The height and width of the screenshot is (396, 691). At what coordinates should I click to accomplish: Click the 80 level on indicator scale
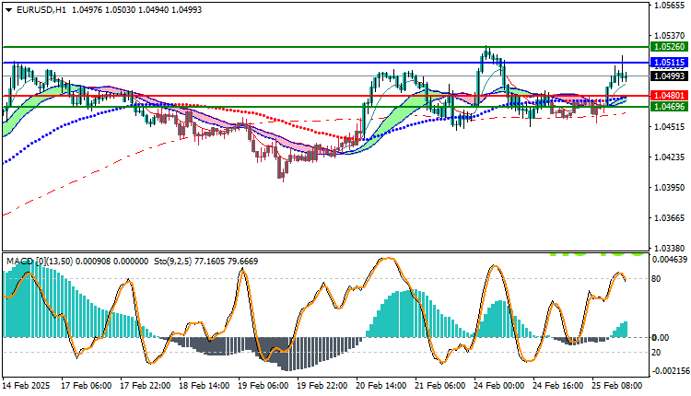click(656, 278)
